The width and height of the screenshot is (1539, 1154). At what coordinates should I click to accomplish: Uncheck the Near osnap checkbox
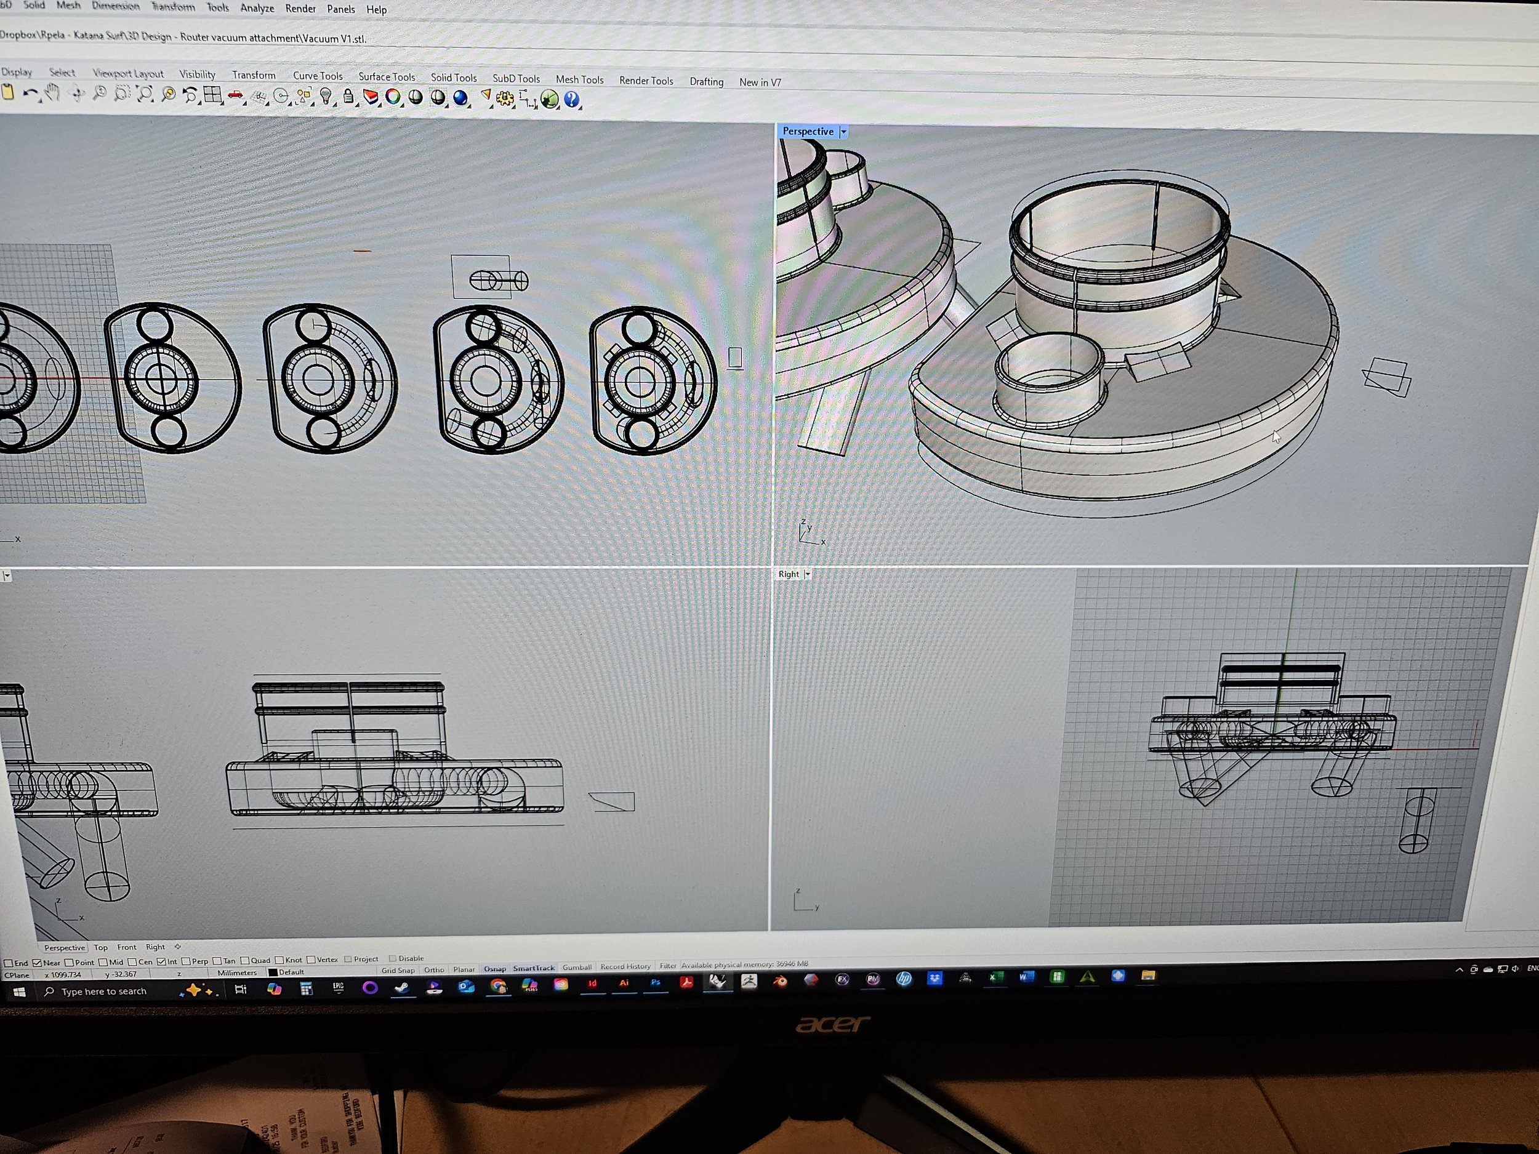(38, 963)
